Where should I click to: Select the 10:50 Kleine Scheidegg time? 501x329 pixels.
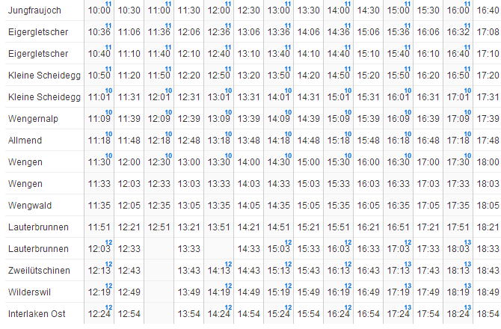tap(98, 76)
